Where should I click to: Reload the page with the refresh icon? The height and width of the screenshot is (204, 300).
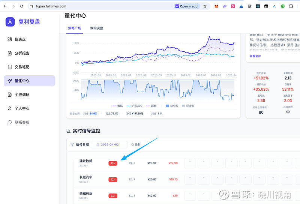(x=22, y=6)
